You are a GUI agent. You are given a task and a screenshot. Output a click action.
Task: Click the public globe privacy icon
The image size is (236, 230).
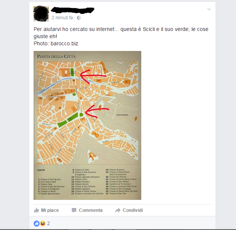tap(79, 18)
